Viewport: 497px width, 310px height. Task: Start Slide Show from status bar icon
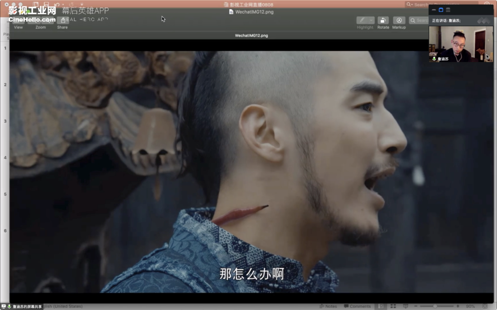pyautogui.click(x=405, y=306)
